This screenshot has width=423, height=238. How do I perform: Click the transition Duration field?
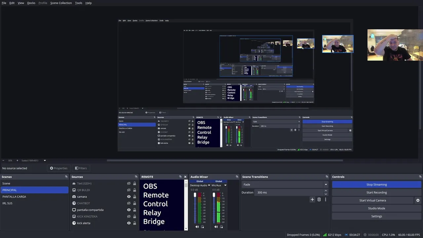289,192
